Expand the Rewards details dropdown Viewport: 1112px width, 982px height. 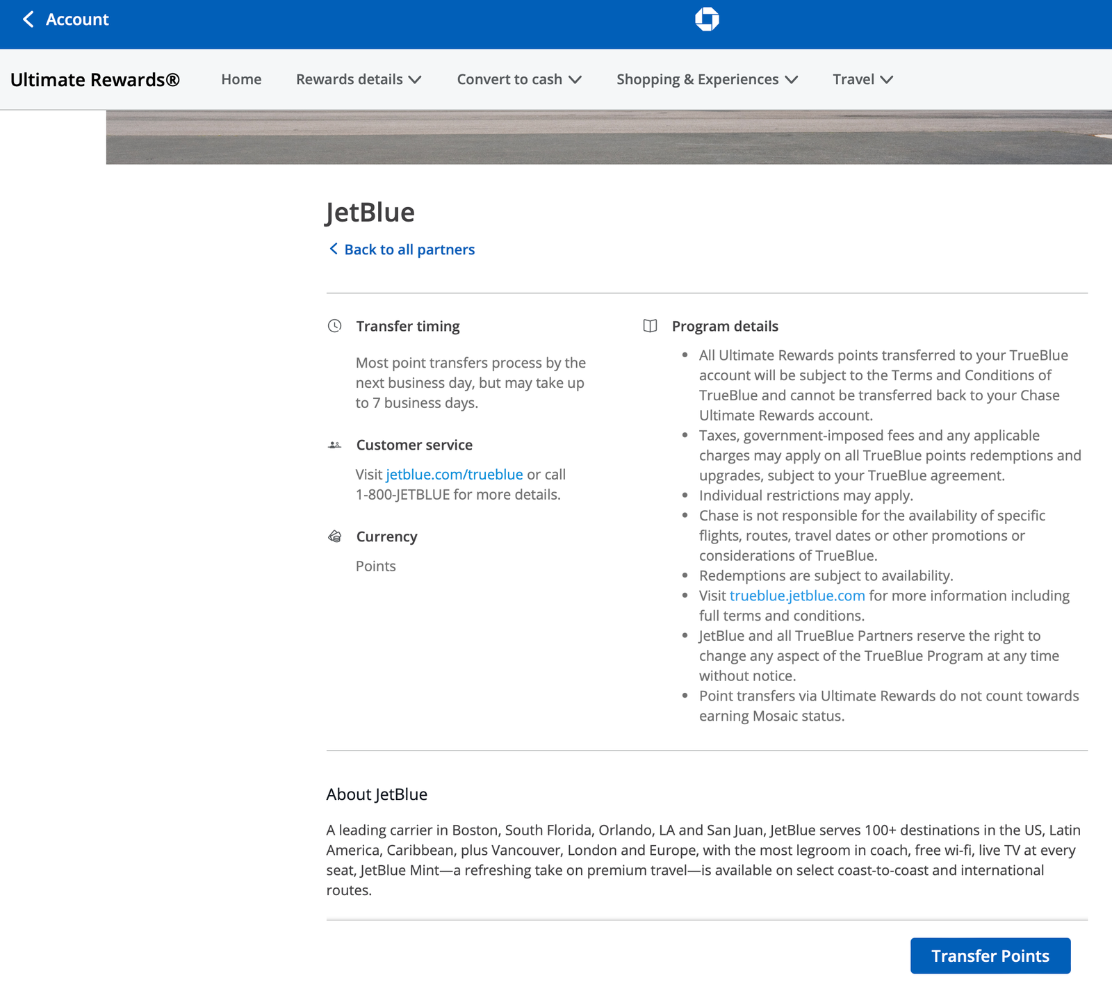[x=359, y=79]
